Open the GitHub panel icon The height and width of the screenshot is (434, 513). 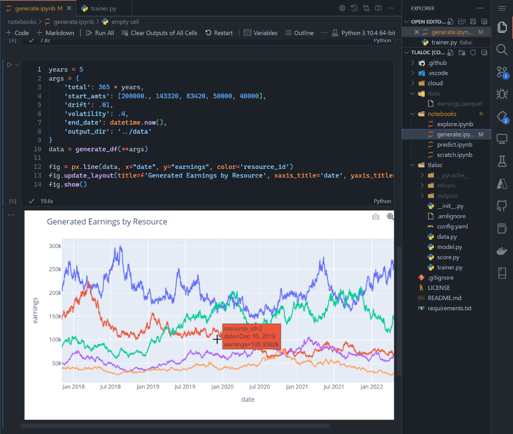pos(501,205)
